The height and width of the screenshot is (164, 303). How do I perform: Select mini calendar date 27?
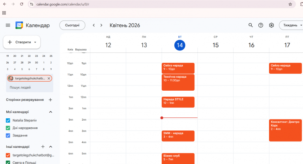coord(15,63)
